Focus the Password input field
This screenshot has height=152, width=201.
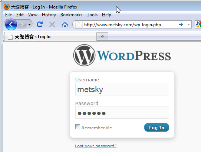pyautogui.click(x=122, y=113)
